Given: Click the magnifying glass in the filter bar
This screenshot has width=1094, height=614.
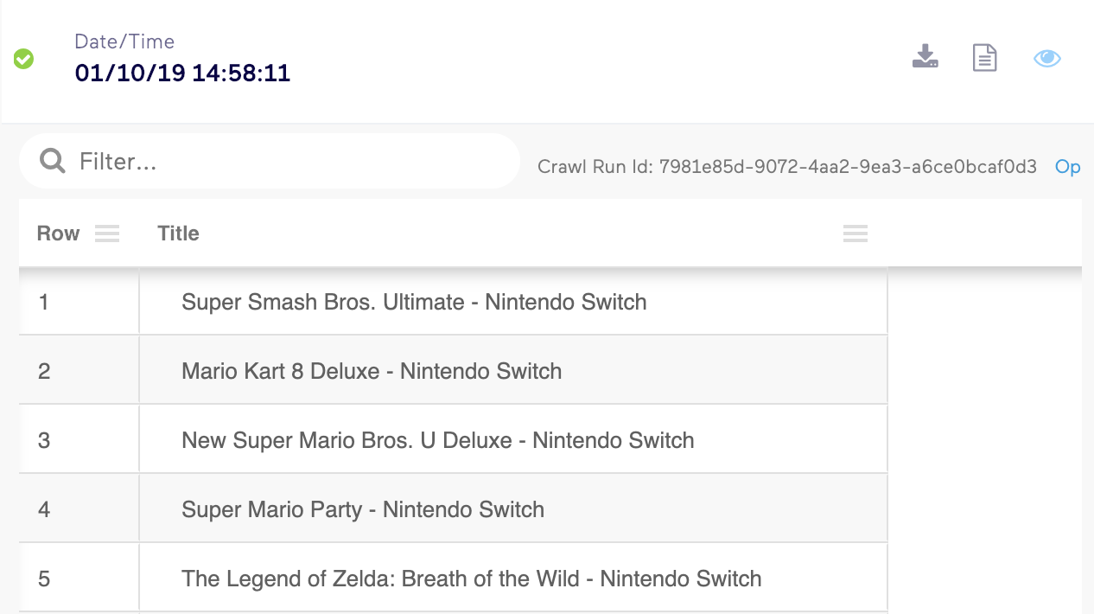Looking at the screenshot, I should click(x=51, y=161).
